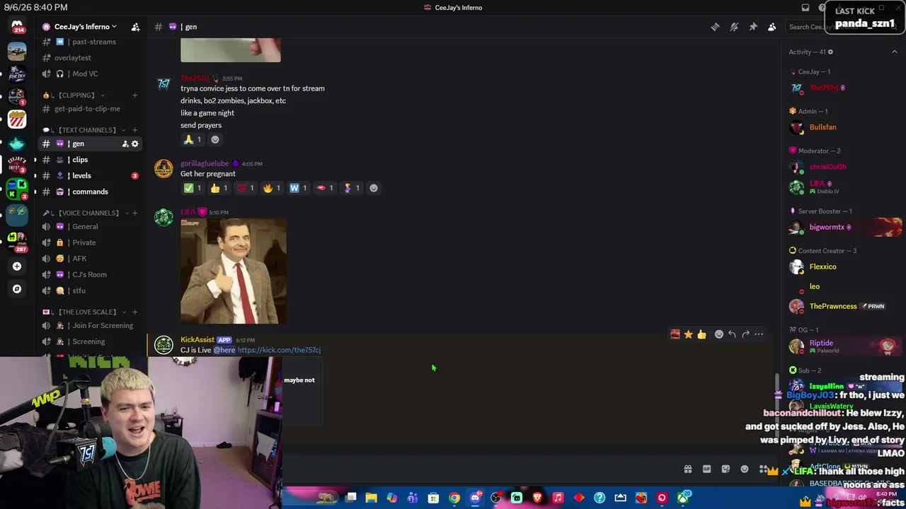
Task: Open the sticker picker in message bar
Action: pyautogui.click(x=726, y=469)
